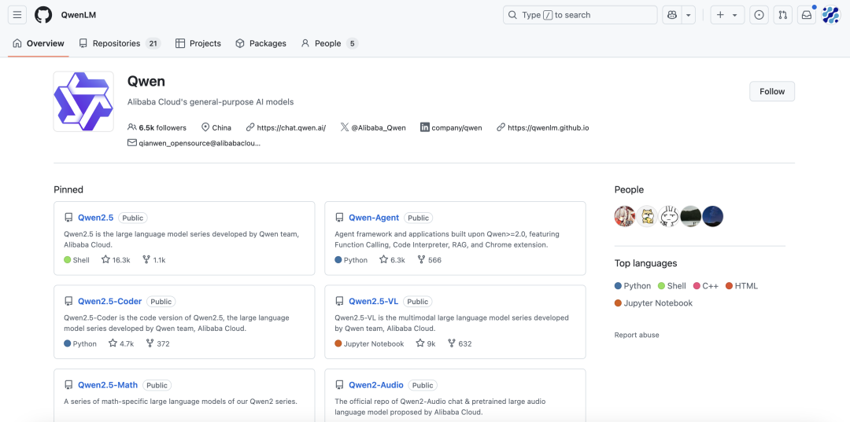
Task: Switch to the People tab
Action: point(330,43)
